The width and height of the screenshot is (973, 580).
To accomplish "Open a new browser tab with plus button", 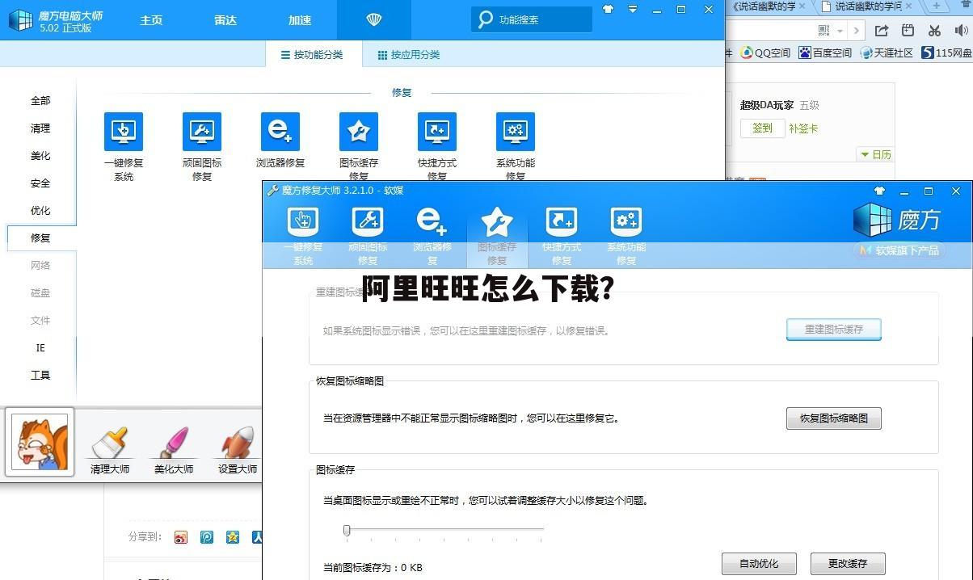I will pyautogui.click(x=937, y=6).
